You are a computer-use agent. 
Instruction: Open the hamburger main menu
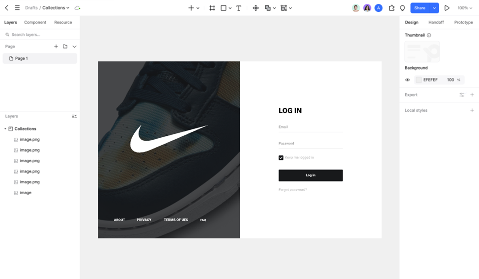(17, 8)
